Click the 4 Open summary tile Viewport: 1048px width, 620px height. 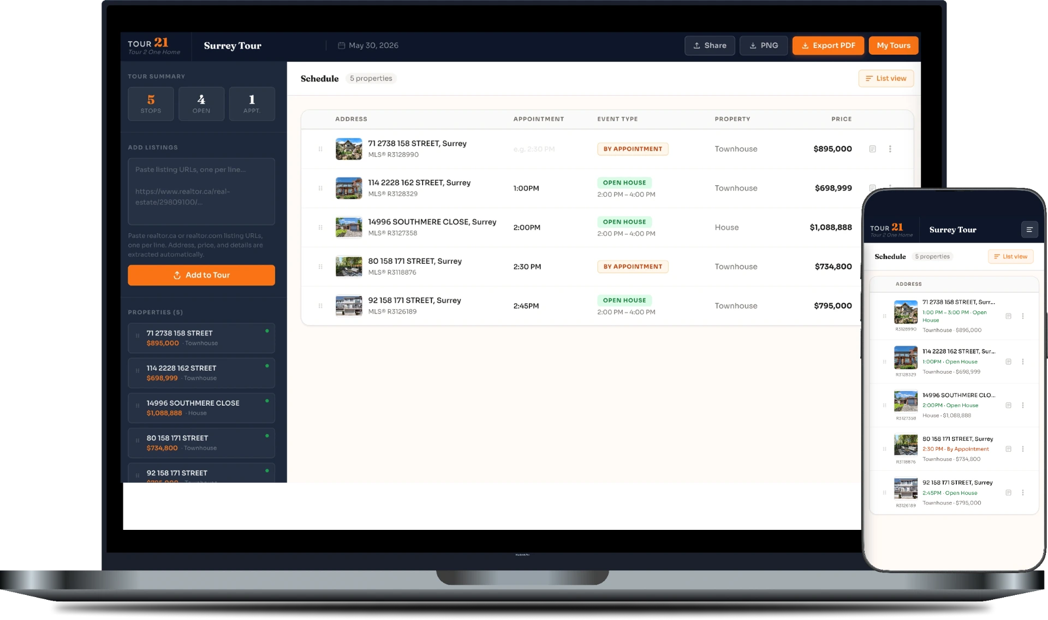click(x=201, y=104)
